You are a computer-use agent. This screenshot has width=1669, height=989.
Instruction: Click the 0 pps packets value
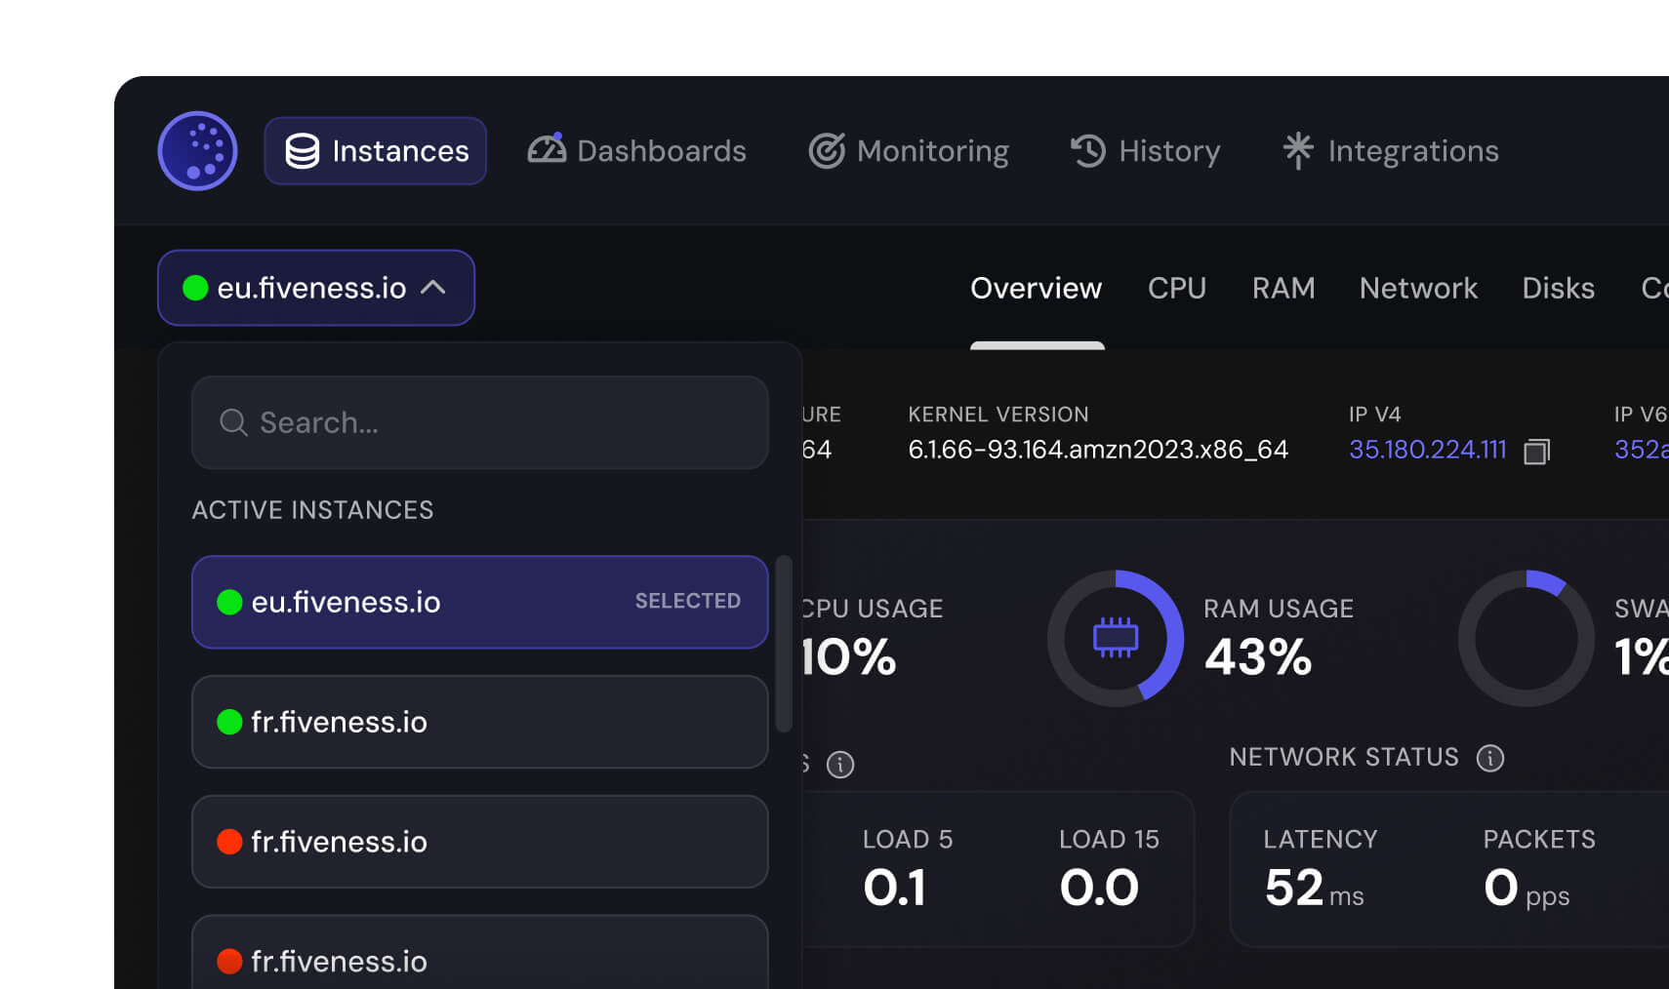pyautogui.click(x=1527, y=888)
